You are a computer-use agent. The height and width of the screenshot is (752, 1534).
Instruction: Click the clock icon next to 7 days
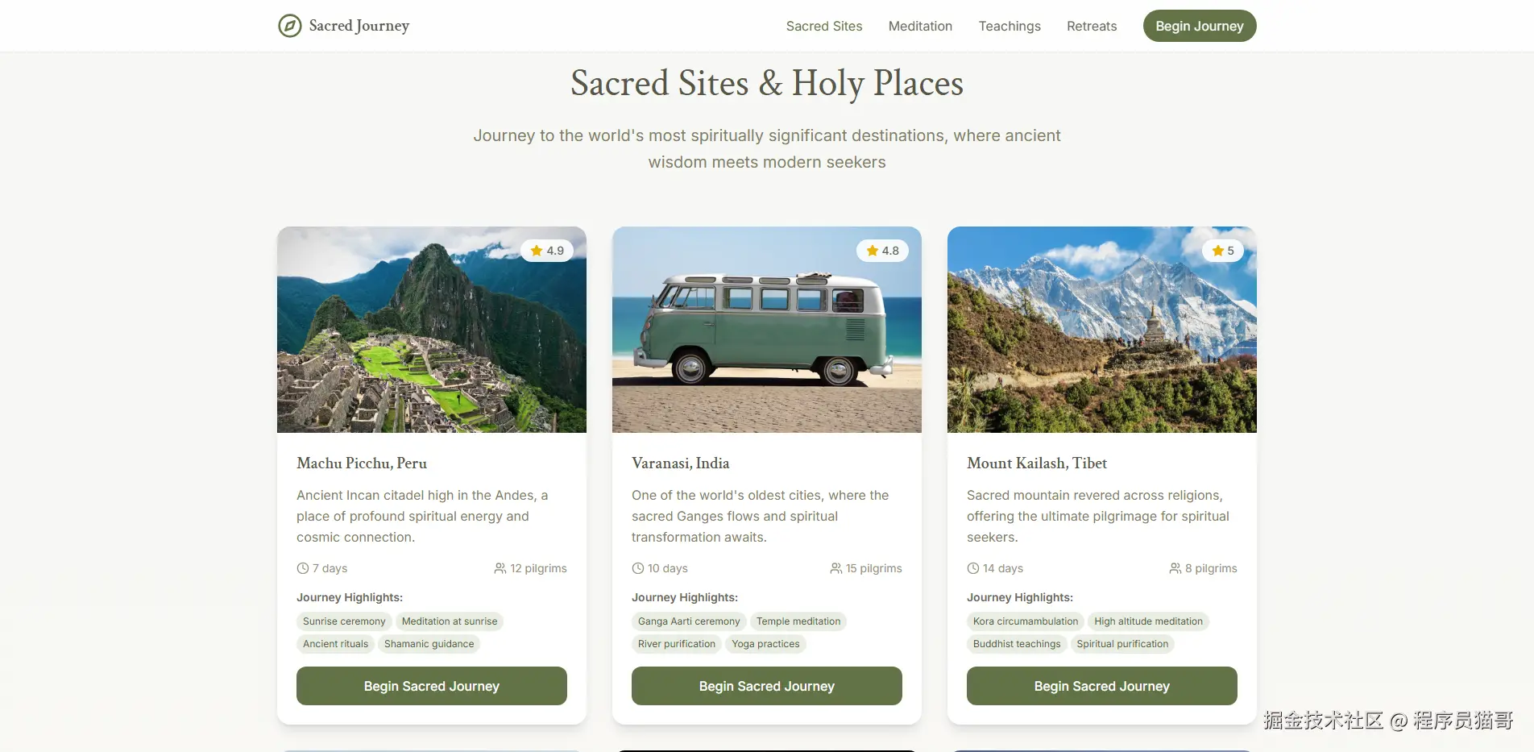click(303, 568)
